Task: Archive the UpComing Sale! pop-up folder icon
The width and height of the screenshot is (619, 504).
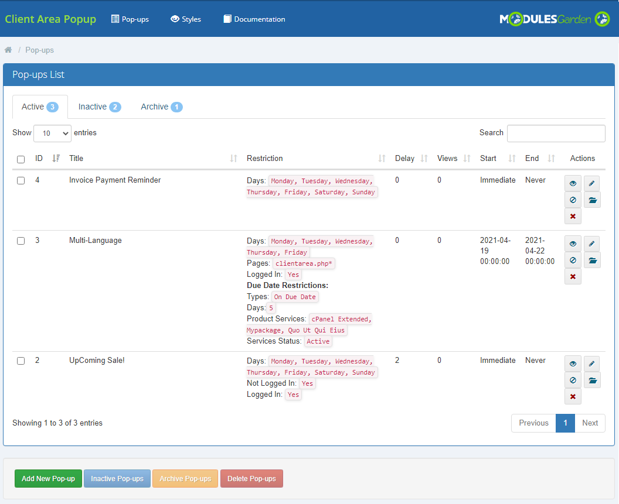Action: tap(592, 380)
